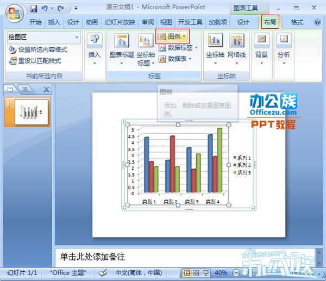This screenshot has height=281, width=326.
Task: Open the 分析 analysis icon
Action: [284, 40]
